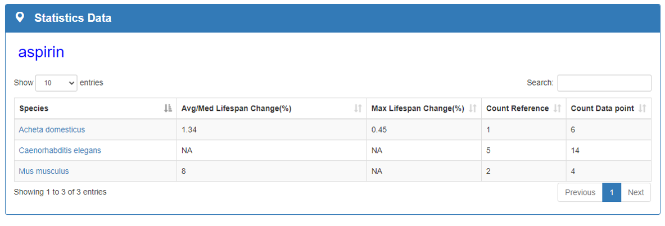Open the Caenorhabditis elegans link
The image size is (665, 226).
[x=60, y=151]
